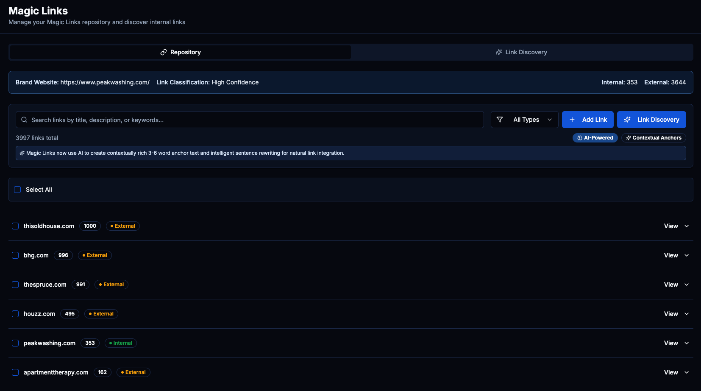Enable the Select All checkbox
The image size is (701, 391).
click(17, 190)
